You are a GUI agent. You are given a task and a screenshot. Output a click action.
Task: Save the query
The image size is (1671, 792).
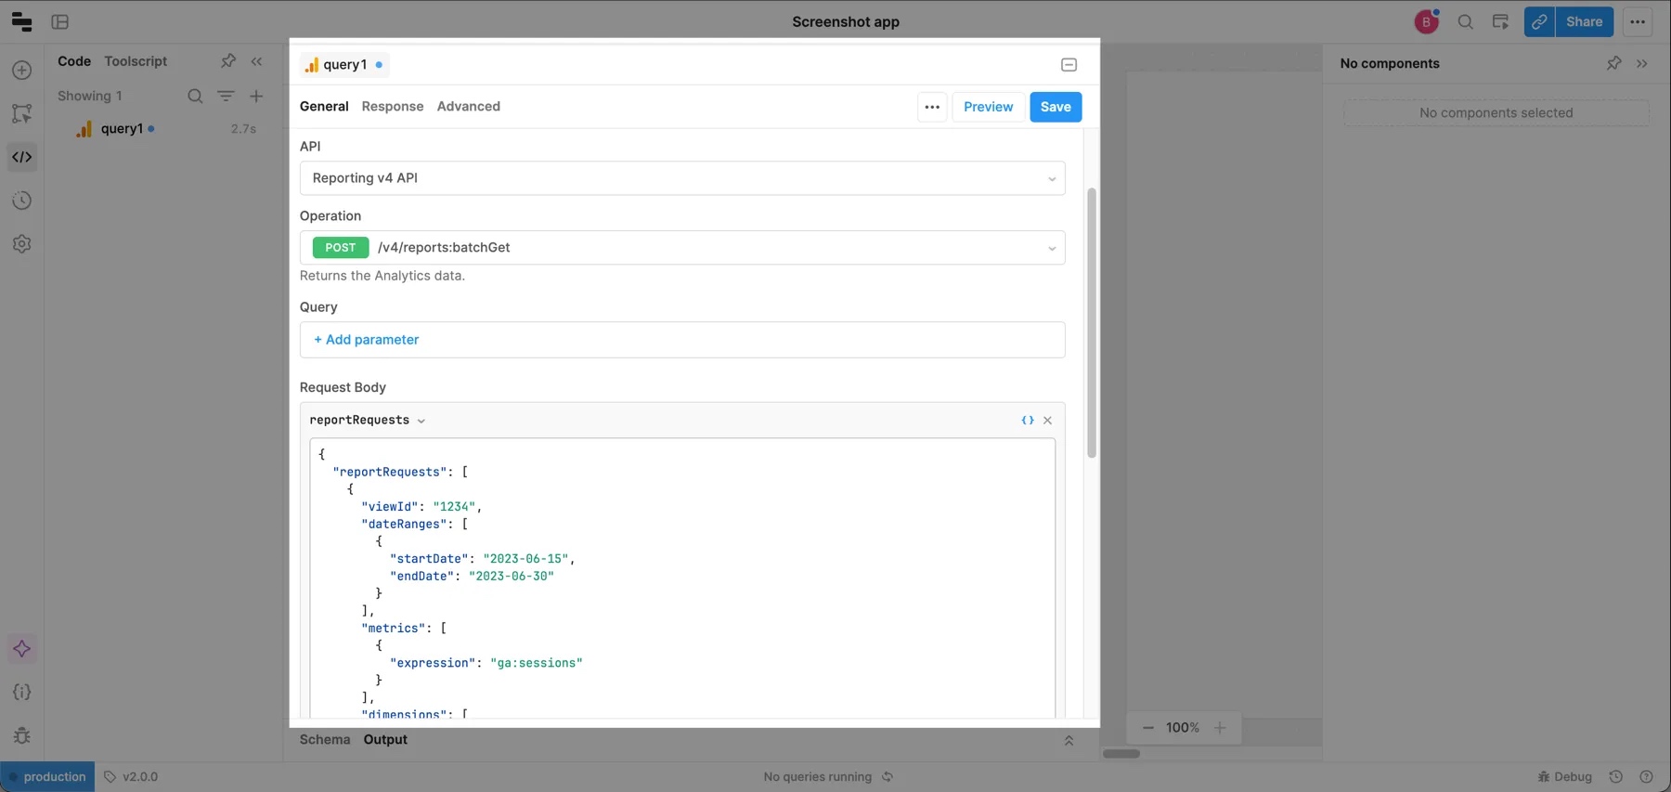pos(1056,107)
